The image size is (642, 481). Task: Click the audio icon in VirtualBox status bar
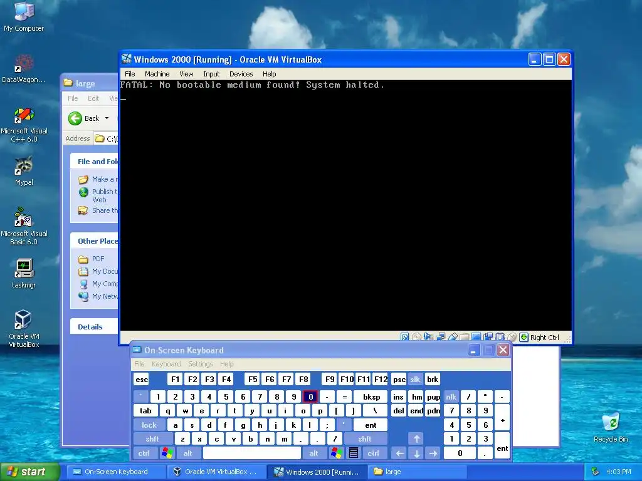pyautogui.click(x=428, y=336)
